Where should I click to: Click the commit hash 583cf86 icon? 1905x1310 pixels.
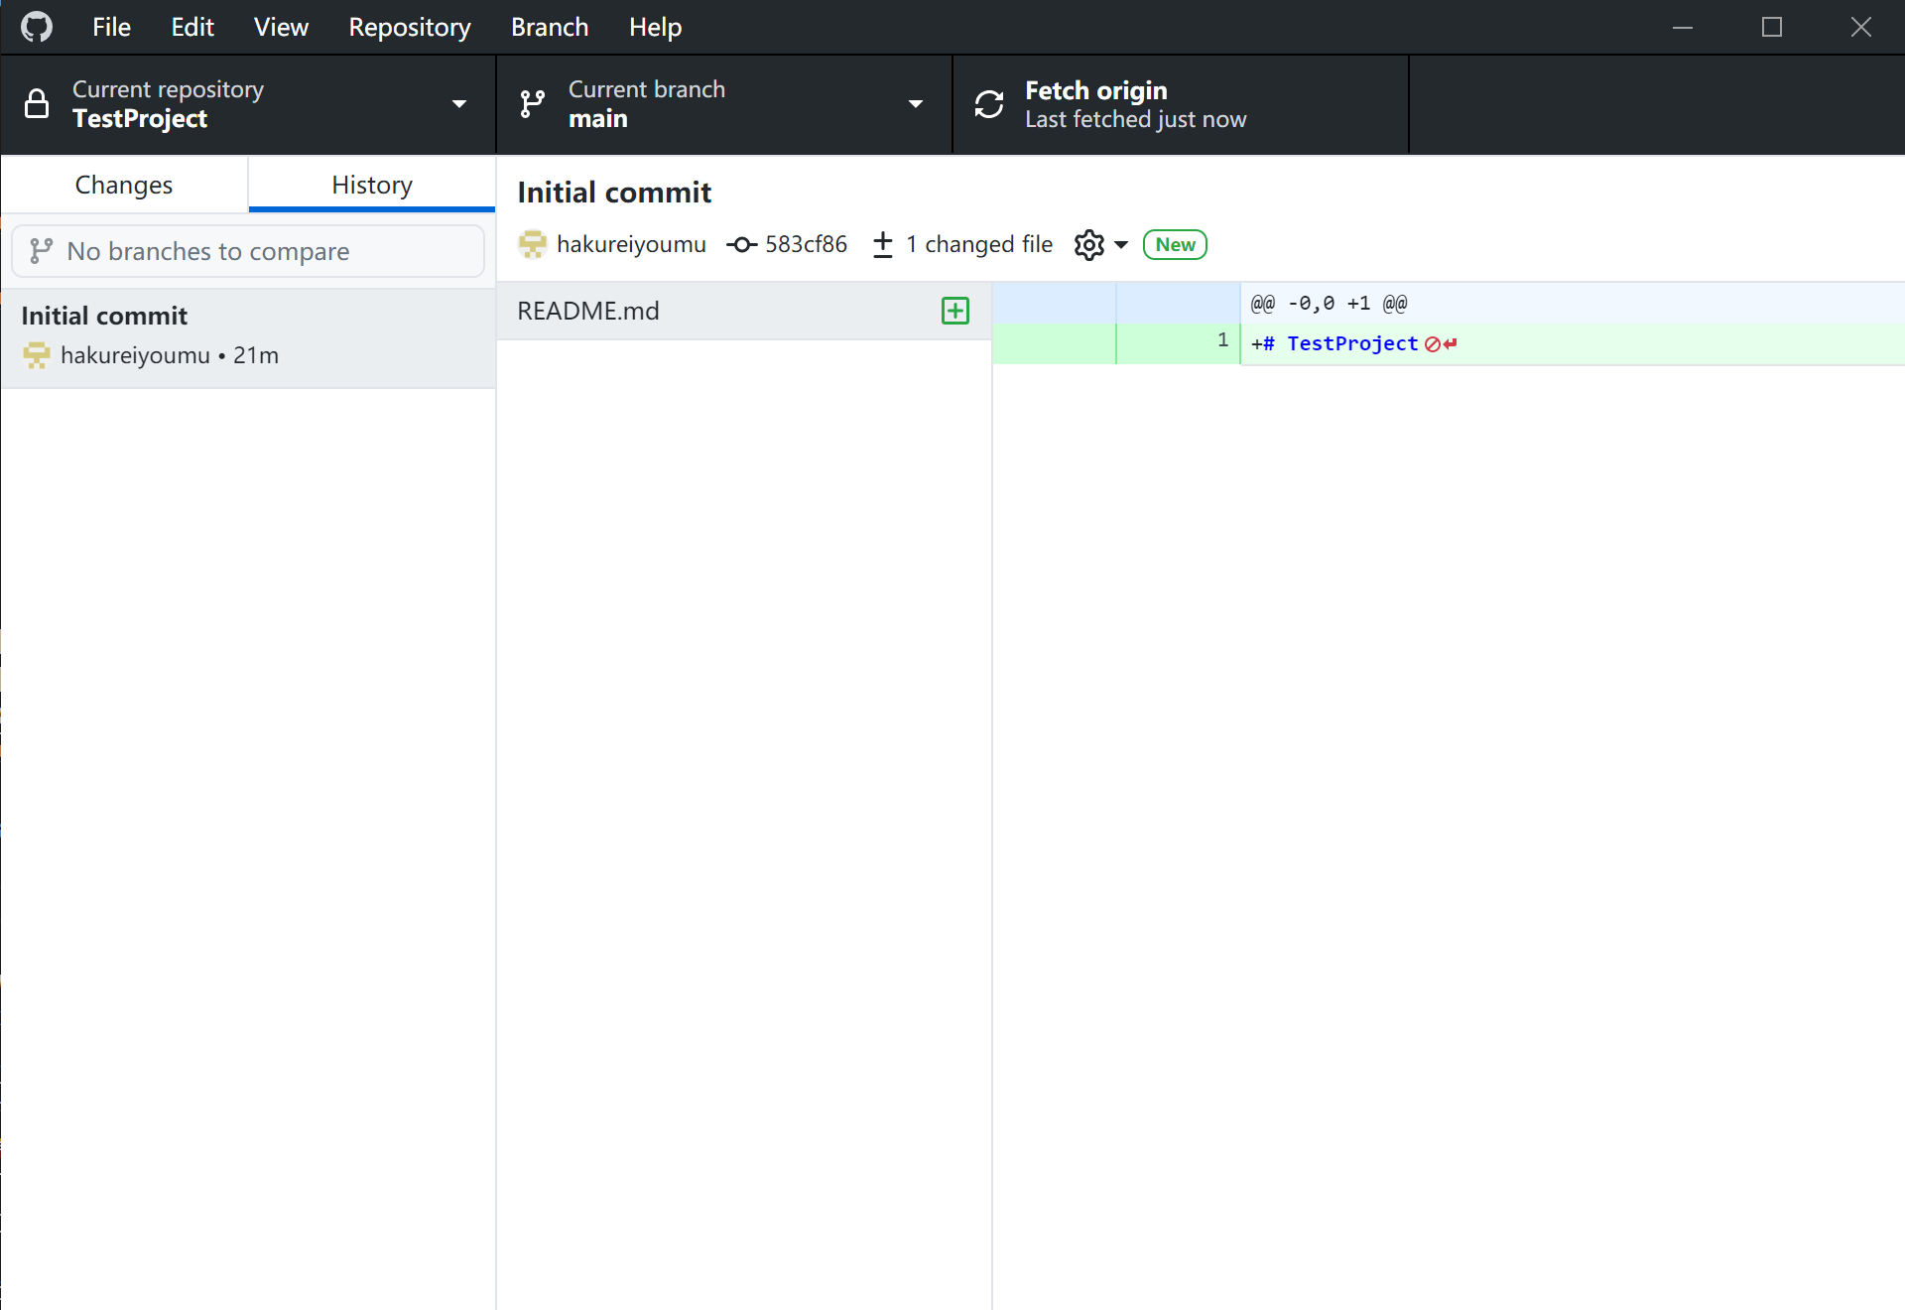741,245
